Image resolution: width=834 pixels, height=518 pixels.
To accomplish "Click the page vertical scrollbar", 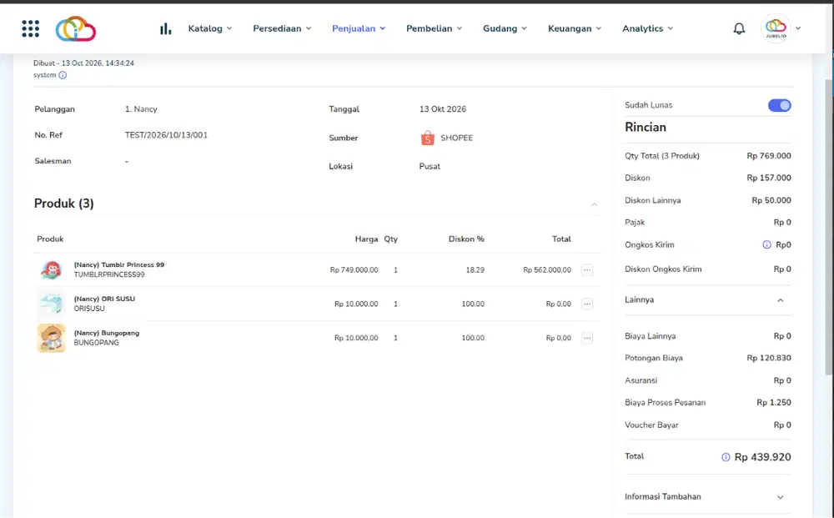I will (829, 226).
